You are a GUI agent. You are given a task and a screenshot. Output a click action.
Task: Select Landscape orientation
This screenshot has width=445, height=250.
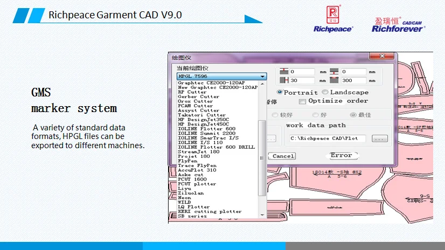(325, 92)
